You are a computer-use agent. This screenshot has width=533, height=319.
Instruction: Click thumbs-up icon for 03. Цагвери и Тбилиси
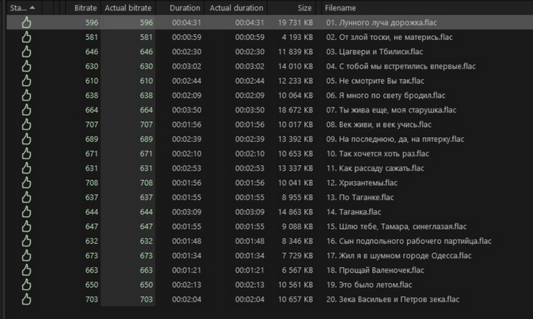tap(26, 52)
